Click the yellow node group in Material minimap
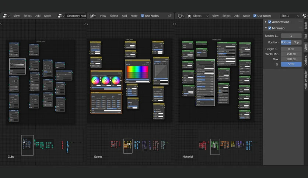308x178 pixels. (x=233, y=144)
